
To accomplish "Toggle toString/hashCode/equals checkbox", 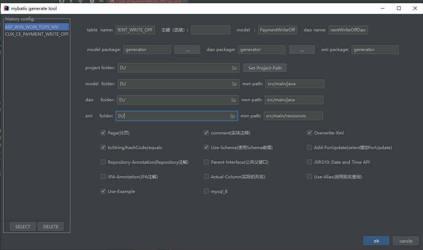I will point(103,147).
